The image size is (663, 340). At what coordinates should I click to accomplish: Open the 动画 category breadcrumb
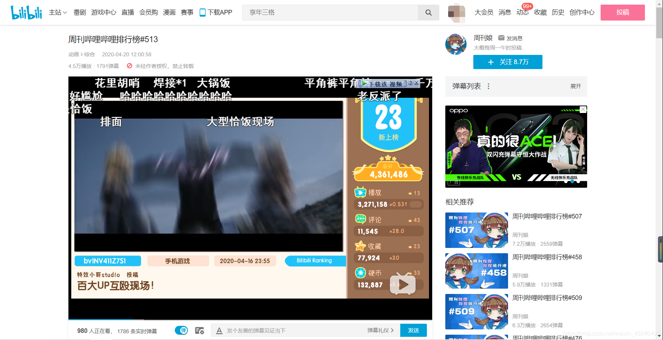74,54
